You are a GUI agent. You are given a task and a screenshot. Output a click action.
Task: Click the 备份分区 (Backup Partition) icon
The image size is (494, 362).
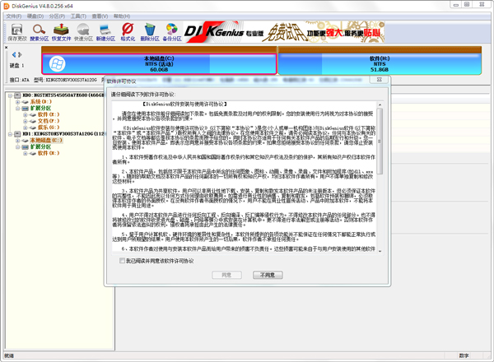tap(172, 31)
